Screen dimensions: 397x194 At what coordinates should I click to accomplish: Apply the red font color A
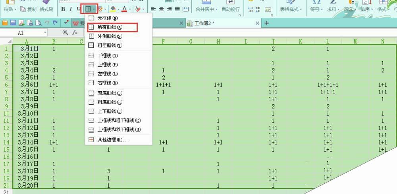[124, 9]
